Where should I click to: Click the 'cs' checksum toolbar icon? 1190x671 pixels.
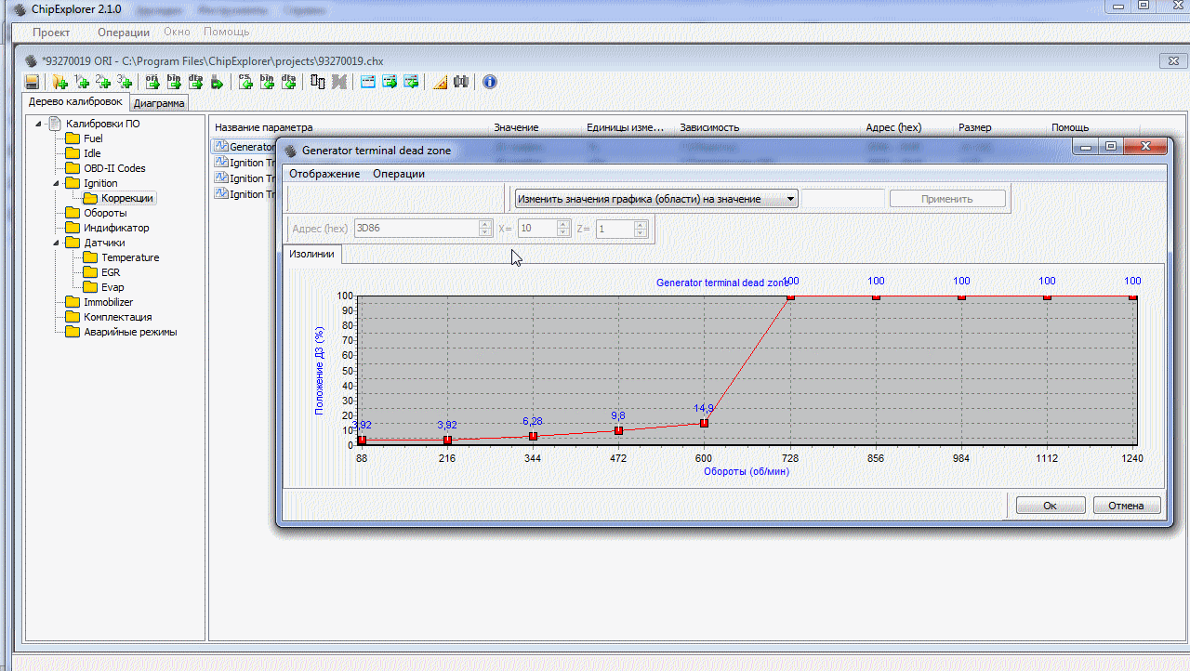coord(245,82)
